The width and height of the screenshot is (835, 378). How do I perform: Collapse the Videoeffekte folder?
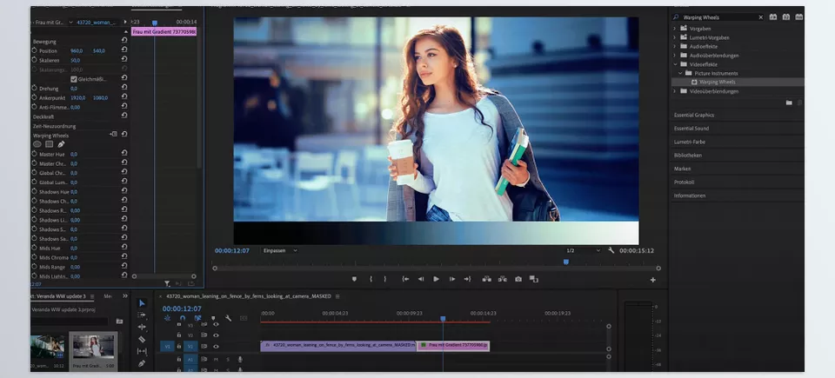tap(675, 64)
